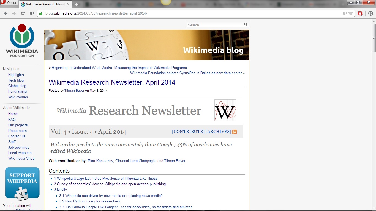Viewport: 376px width, 211px height.
Task: Open Home under About Wikimedia
Action: 13,114
